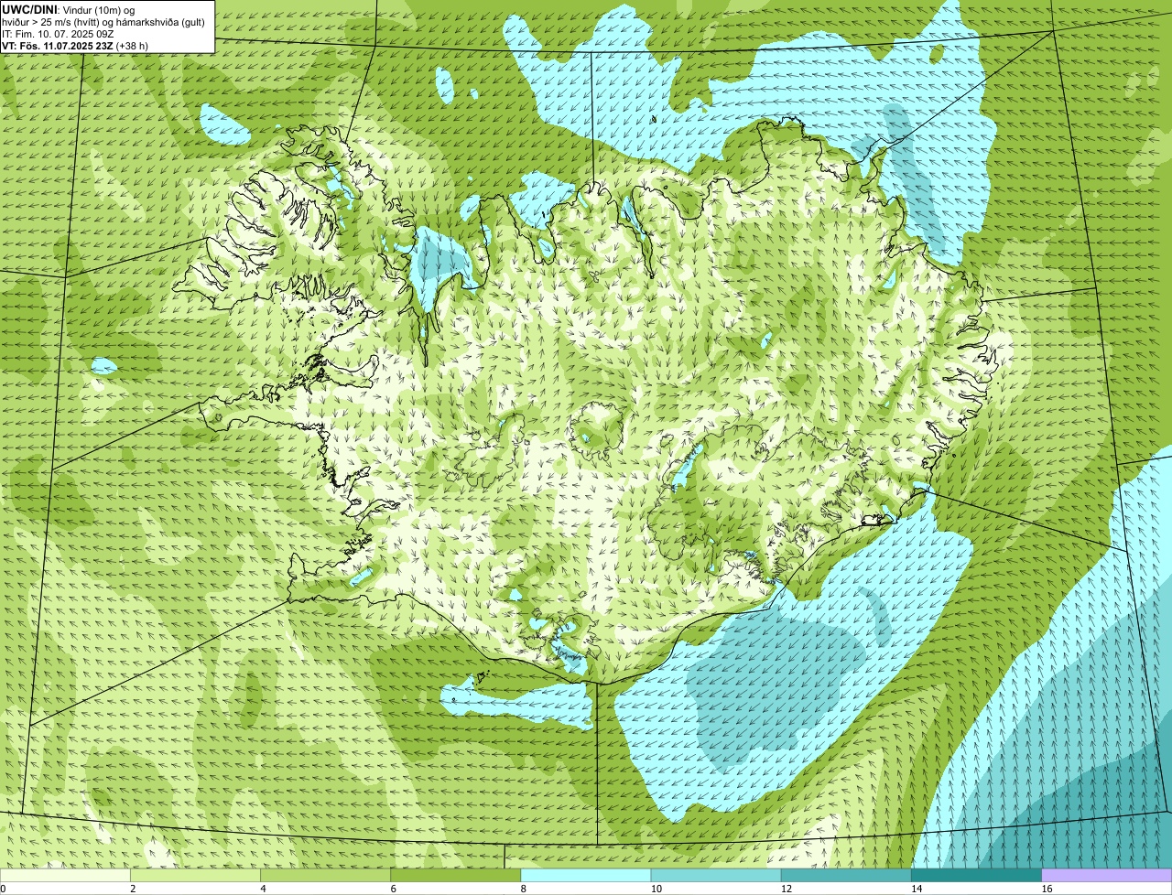Click the 2–4 m/s legend color swatch
Image resolution: width=1172 pixels, height=895 pixels.
[x=195, y=875]
